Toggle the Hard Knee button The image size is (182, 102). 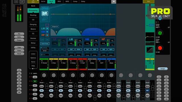[x=45, y=44]
